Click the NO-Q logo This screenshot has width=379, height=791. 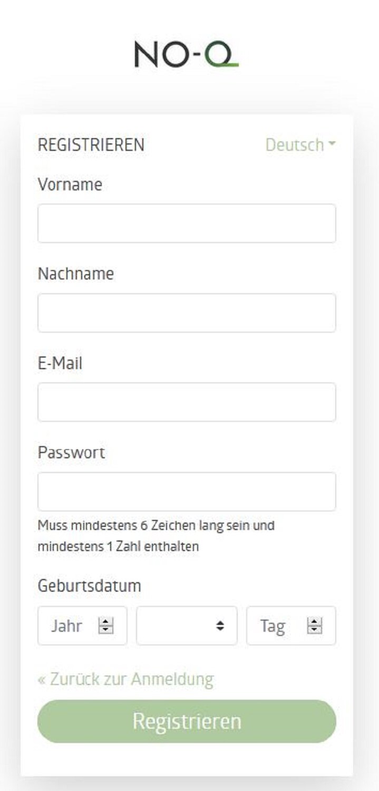point(187,55)
